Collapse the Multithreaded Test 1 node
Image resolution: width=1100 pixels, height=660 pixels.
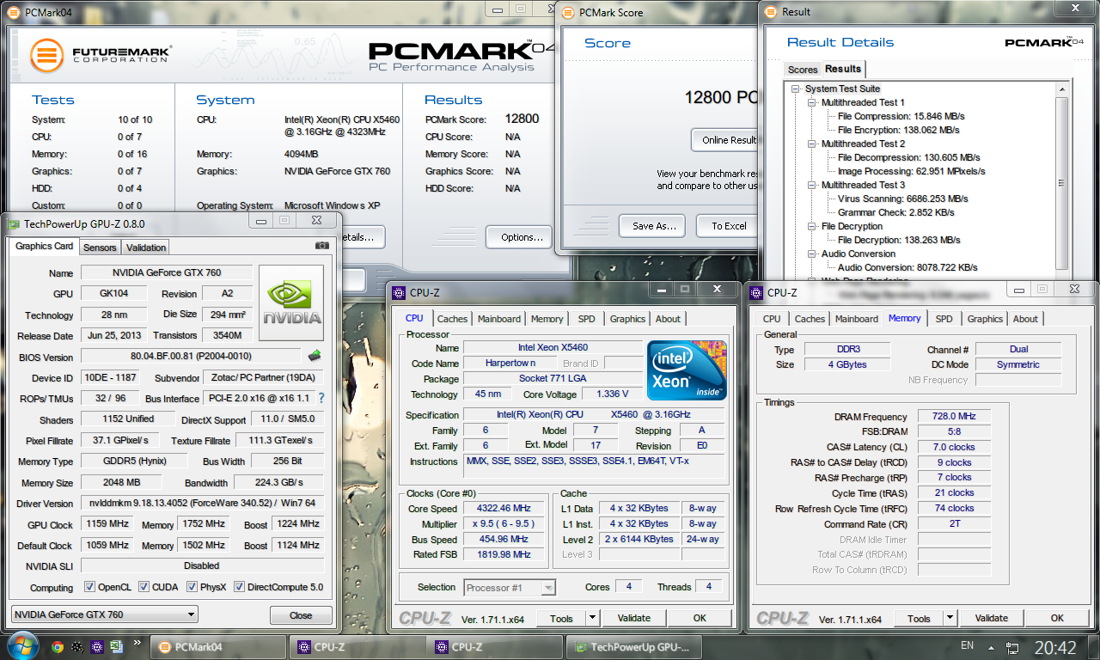point(813,102)
